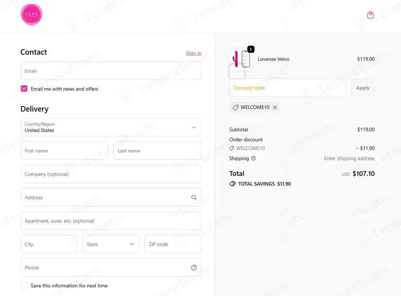Click the Contact section heading
401x296 pixels.
click(x=34, y=52)
